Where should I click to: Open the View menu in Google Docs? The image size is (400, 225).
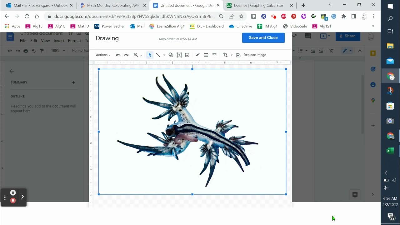(45, 41)
